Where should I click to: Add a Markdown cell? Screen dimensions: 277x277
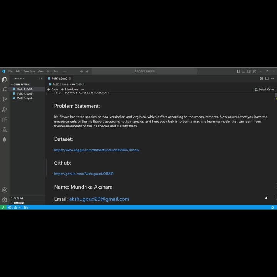(69, 89)
